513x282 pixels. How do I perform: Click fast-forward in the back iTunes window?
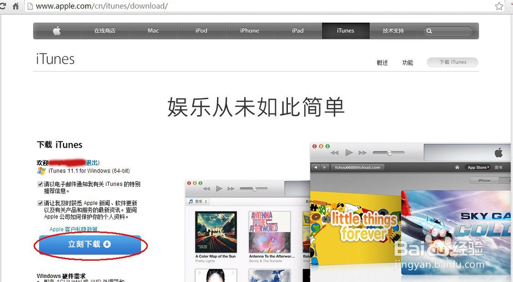(x=231, y=189)
